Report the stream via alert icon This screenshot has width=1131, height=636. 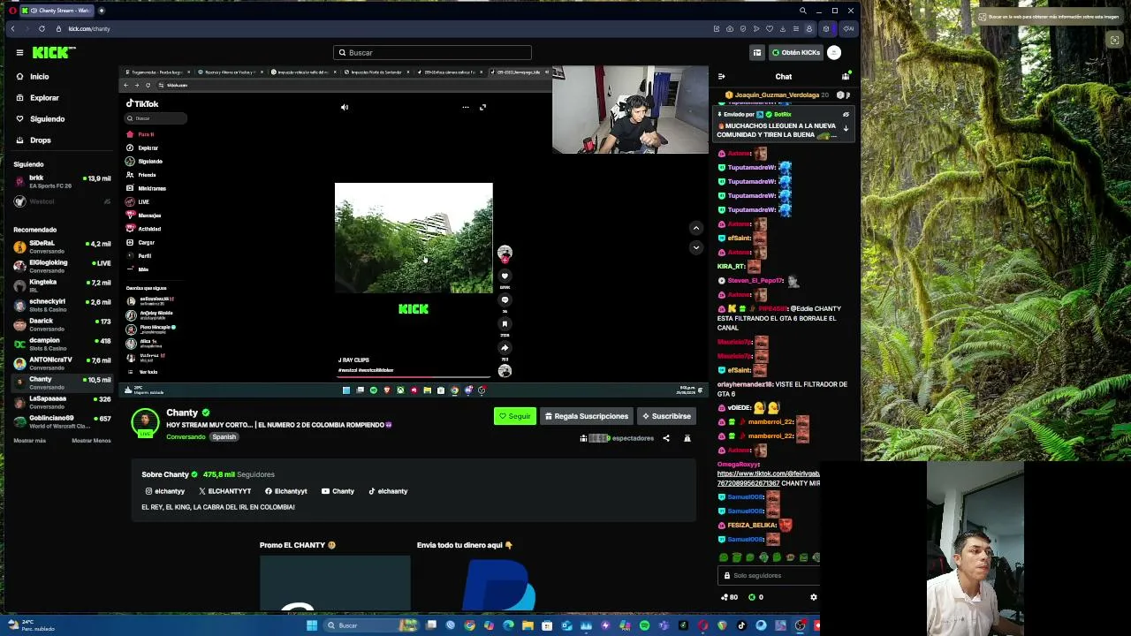coord(687,438)
